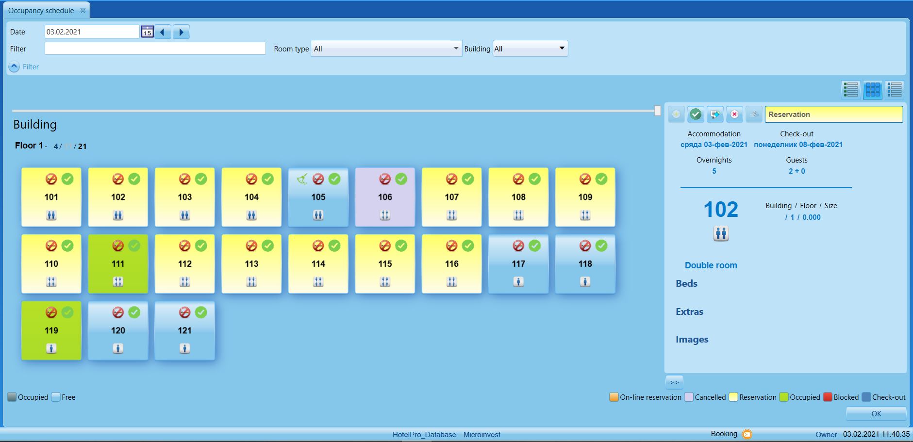Viewport: 913px width, 442px height.
Task: Click the double-guest icon on room 104
Action: (x=251, y=215)
